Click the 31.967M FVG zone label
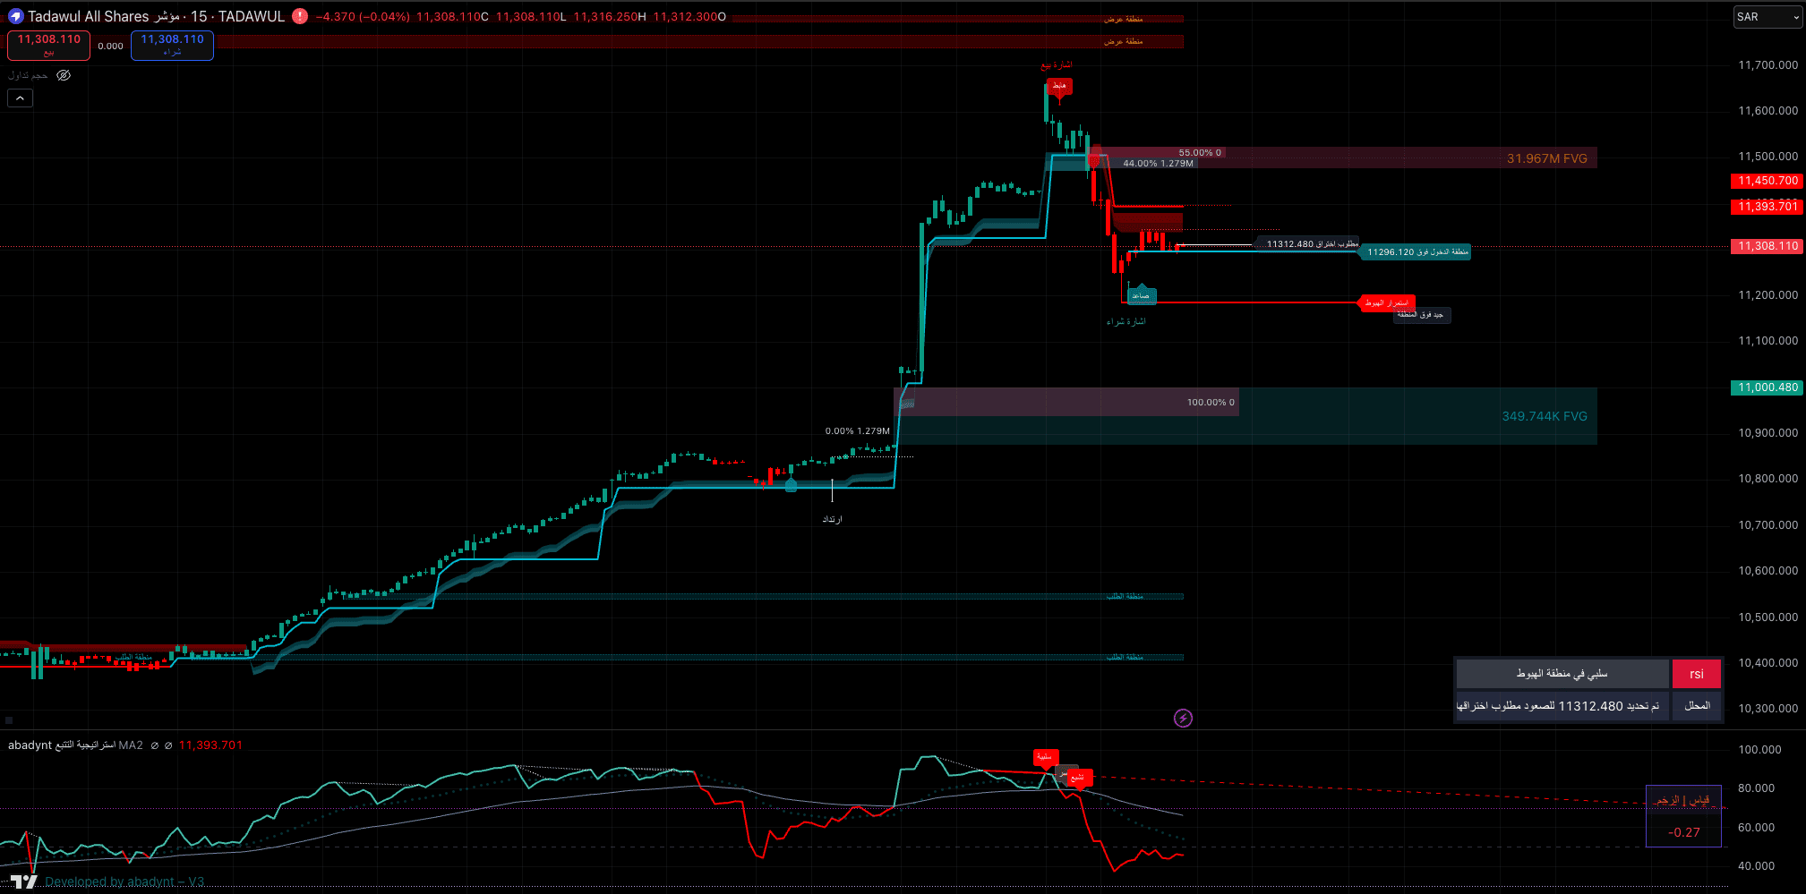Screen dimensions: 1806x894 pos(1546,158)
